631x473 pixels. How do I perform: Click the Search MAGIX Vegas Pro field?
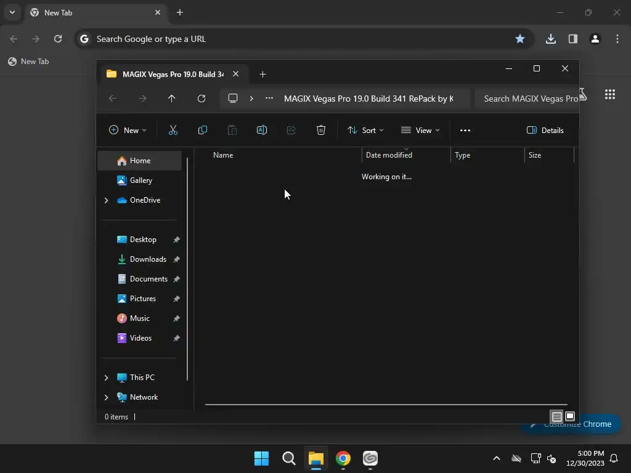(x=527, y=99)
